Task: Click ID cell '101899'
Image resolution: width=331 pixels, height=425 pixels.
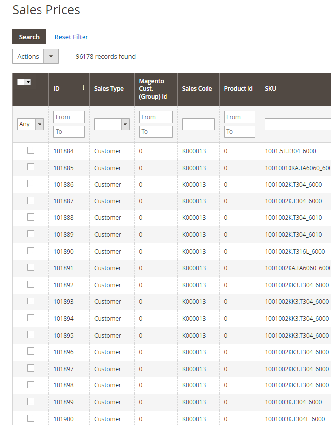Action: coord(63,402)
